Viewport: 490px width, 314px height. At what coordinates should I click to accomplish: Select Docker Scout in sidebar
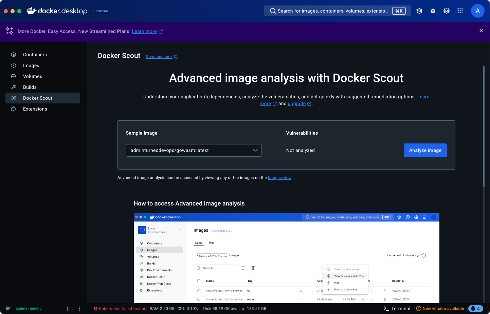(43, 98)
